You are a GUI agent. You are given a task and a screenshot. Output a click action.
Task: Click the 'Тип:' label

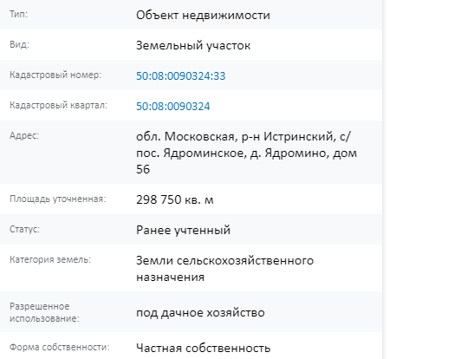click(18, 14)
